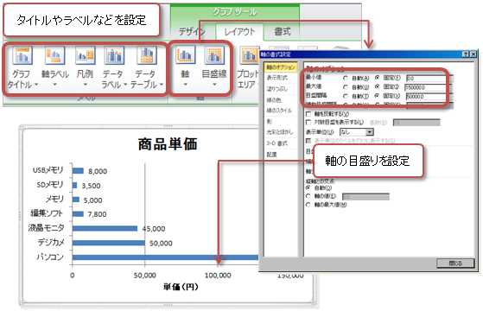Select 光彩とぼかし in the dialog sidebar
Image resolution: width=483 pixels, height=311 pixels.
280,132
